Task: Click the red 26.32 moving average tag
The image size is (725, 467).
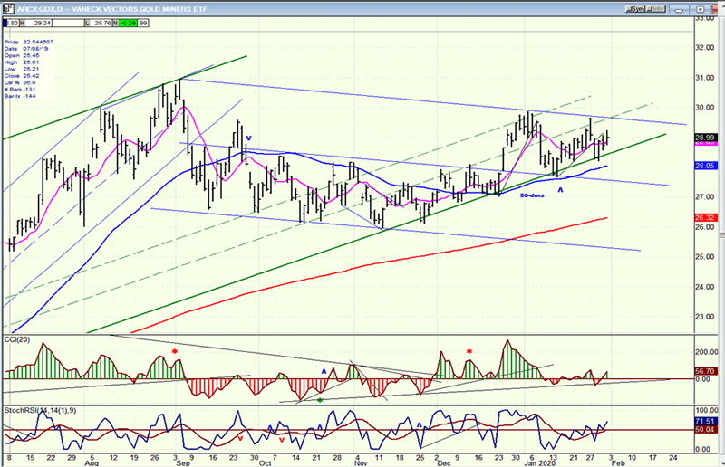Action: (706, 217)
